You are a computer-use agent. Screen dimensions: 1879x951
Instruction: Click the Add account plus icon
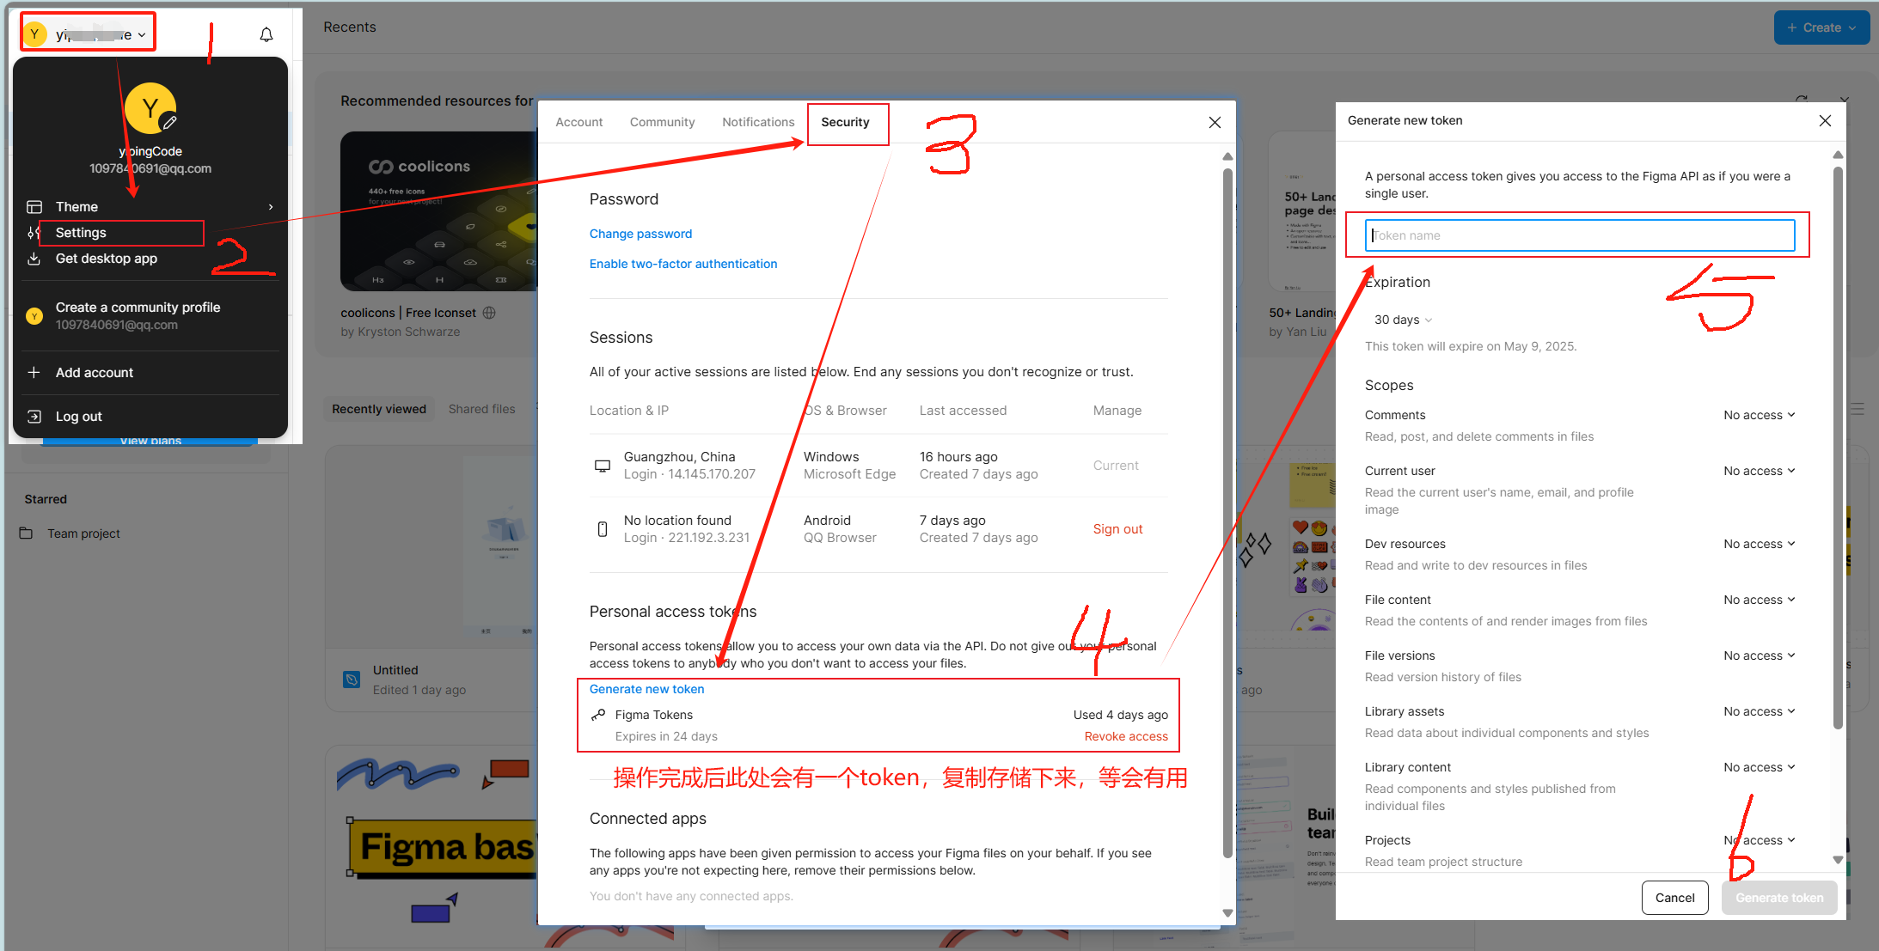[34, 373]
